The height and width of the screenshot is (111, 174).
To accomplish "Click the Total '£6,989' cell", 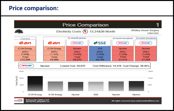I will pyautogui.click(x=54, y=58).
